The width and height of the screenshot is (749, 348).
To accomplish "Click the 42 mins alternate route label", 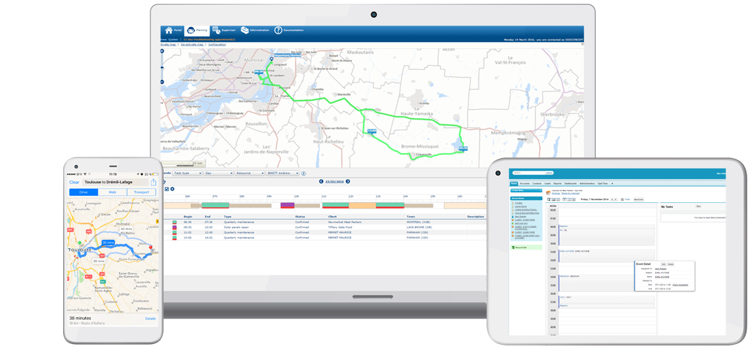I will point(126,229).
